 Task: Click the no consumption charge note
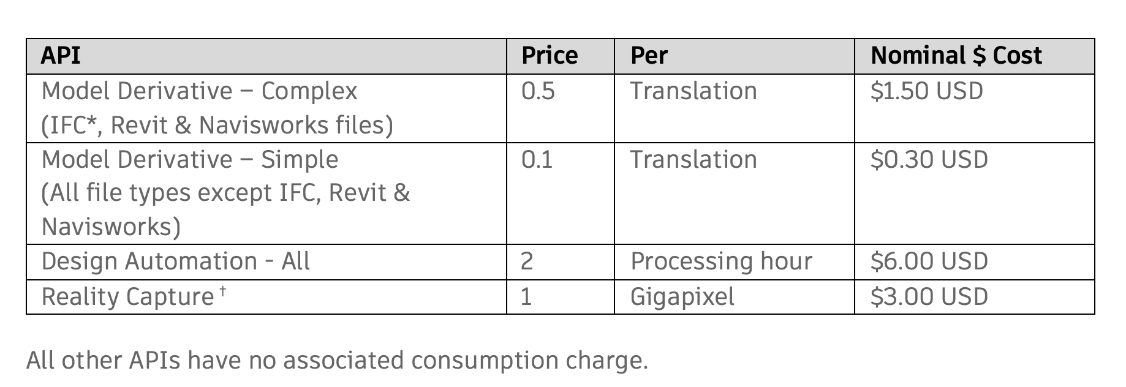337,360
